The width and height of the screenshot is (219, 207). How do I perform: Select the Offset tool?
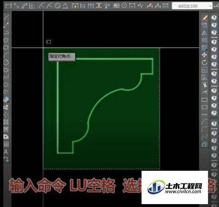tap(205, 40)
